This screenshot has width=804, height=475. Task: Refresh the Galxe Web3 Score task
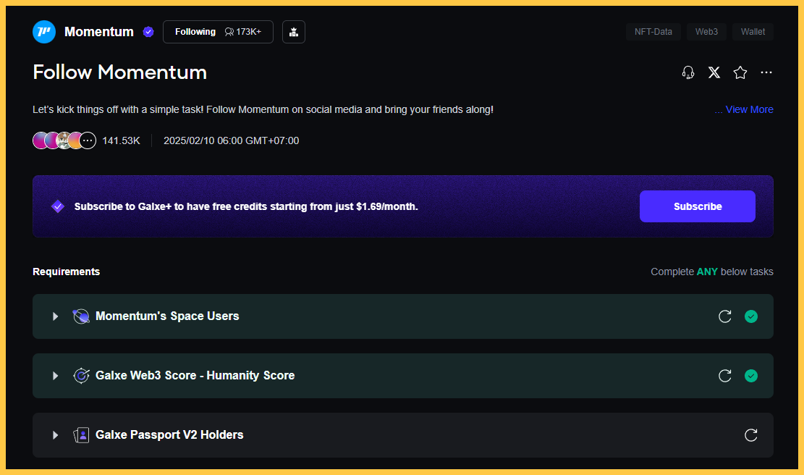(x=725, y=376)
